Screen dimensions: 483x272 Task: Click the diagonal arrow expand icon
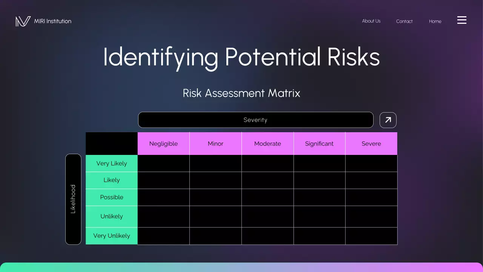[388, 120]
